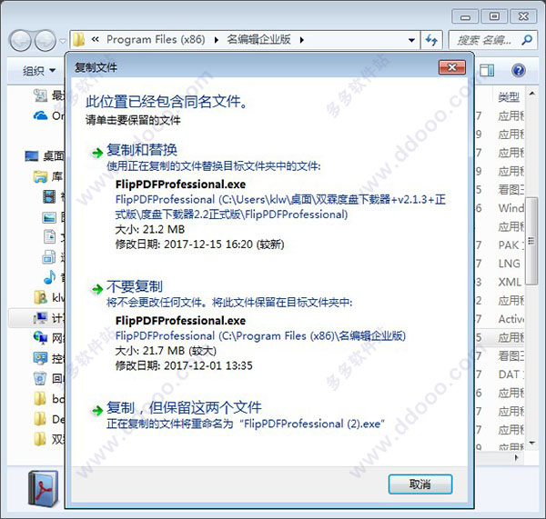
Task: Click the Explorer back navigation arrow
Action: 21,40
